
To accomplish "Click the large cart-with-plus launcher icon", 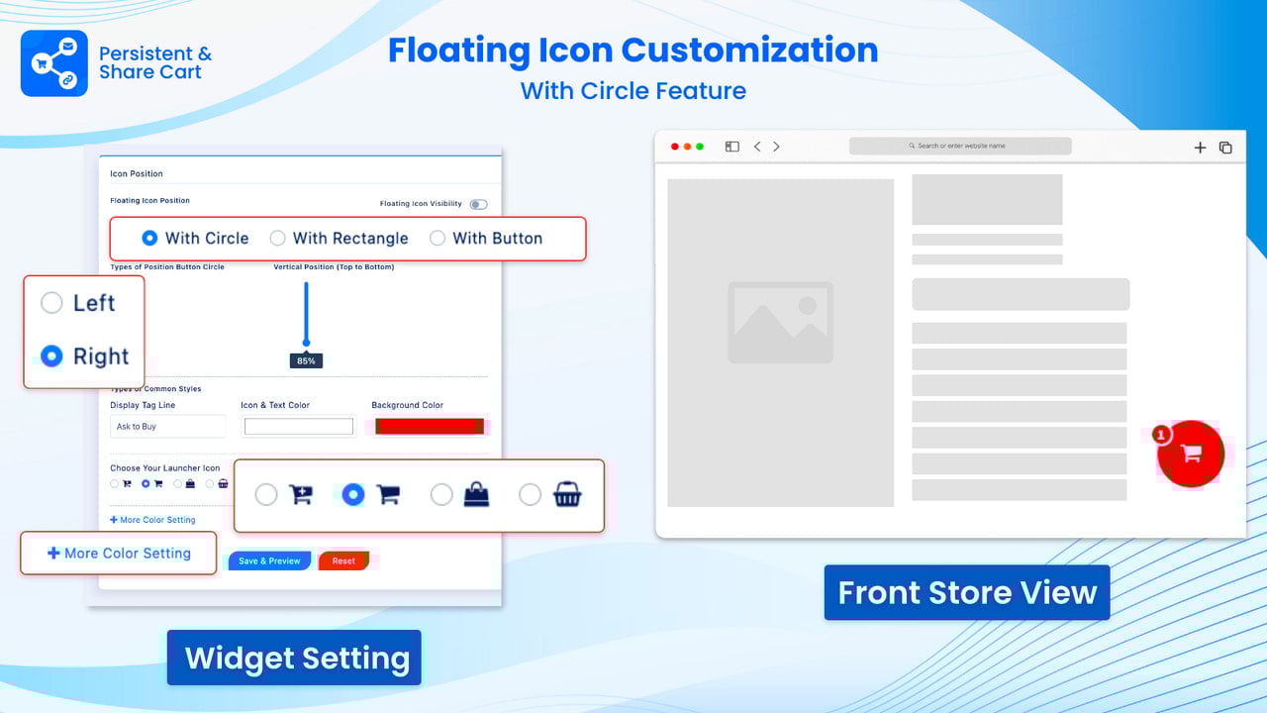I will click(301, 494).
